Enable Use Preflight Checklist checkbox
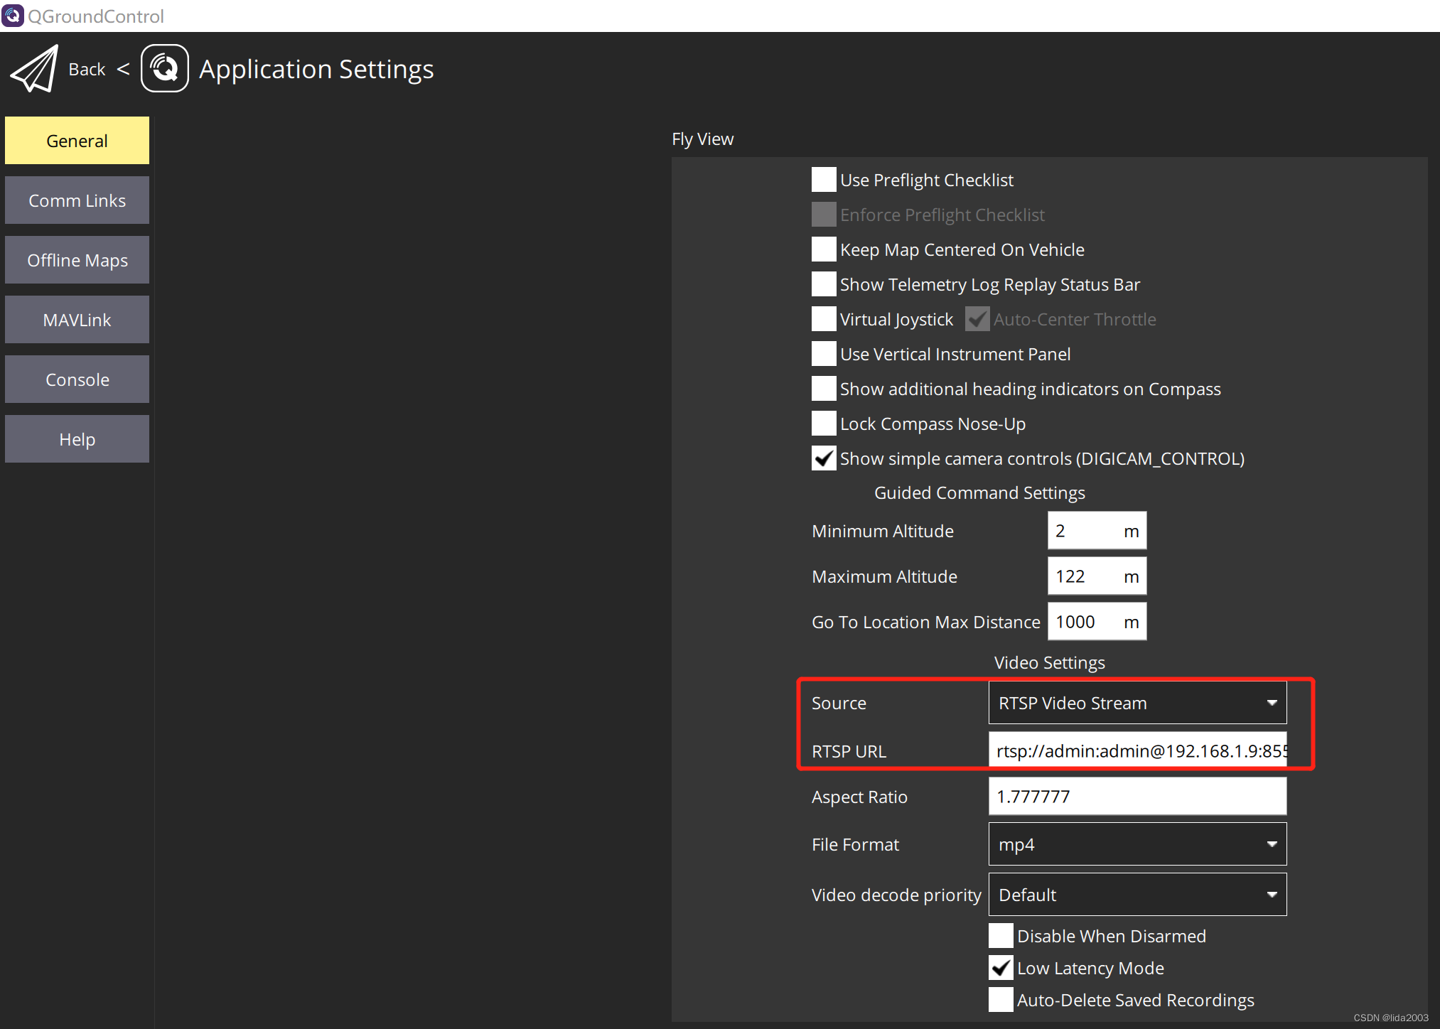 coord(824,180)
